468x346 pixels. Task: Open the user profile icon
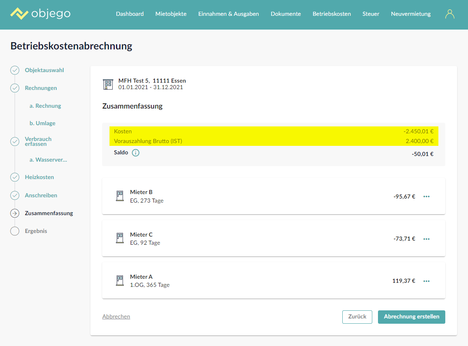pos(450,14)
